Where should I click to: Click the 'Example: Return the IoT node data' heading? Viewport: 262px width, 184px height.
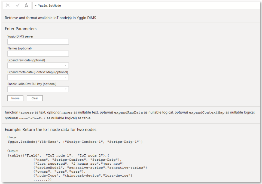(50, 129)
